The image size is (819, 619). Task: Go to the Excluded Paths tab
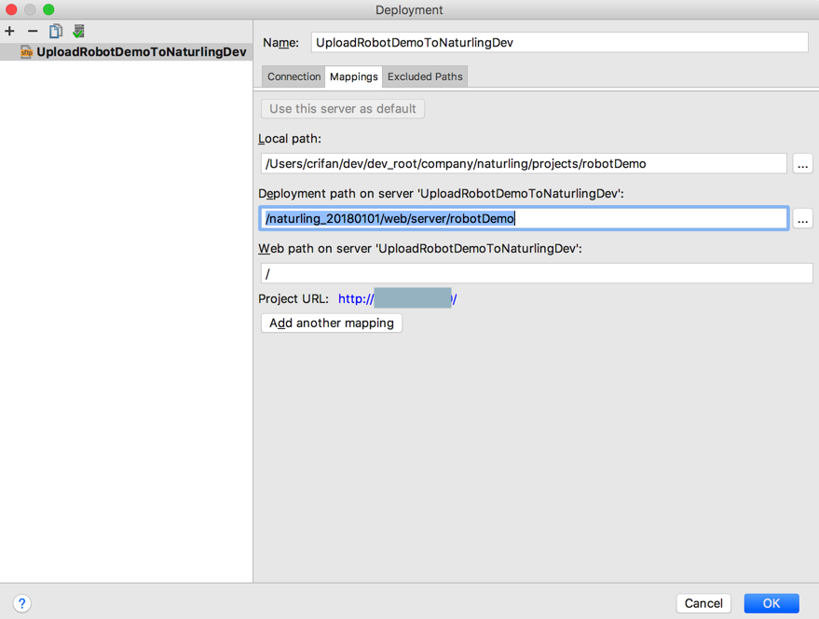425,76
